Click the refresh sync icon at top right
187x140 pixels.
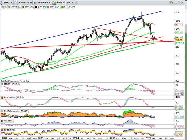(x=171, y=2)
